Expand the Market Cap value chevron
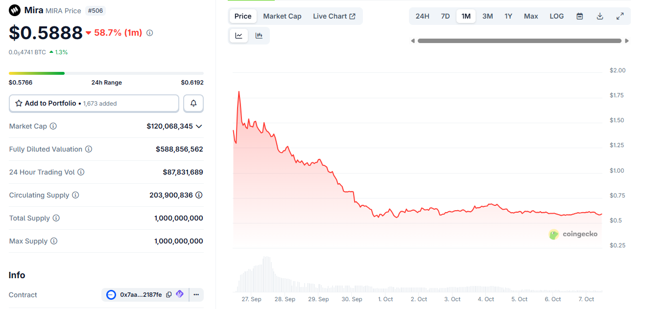 [199, 126]
